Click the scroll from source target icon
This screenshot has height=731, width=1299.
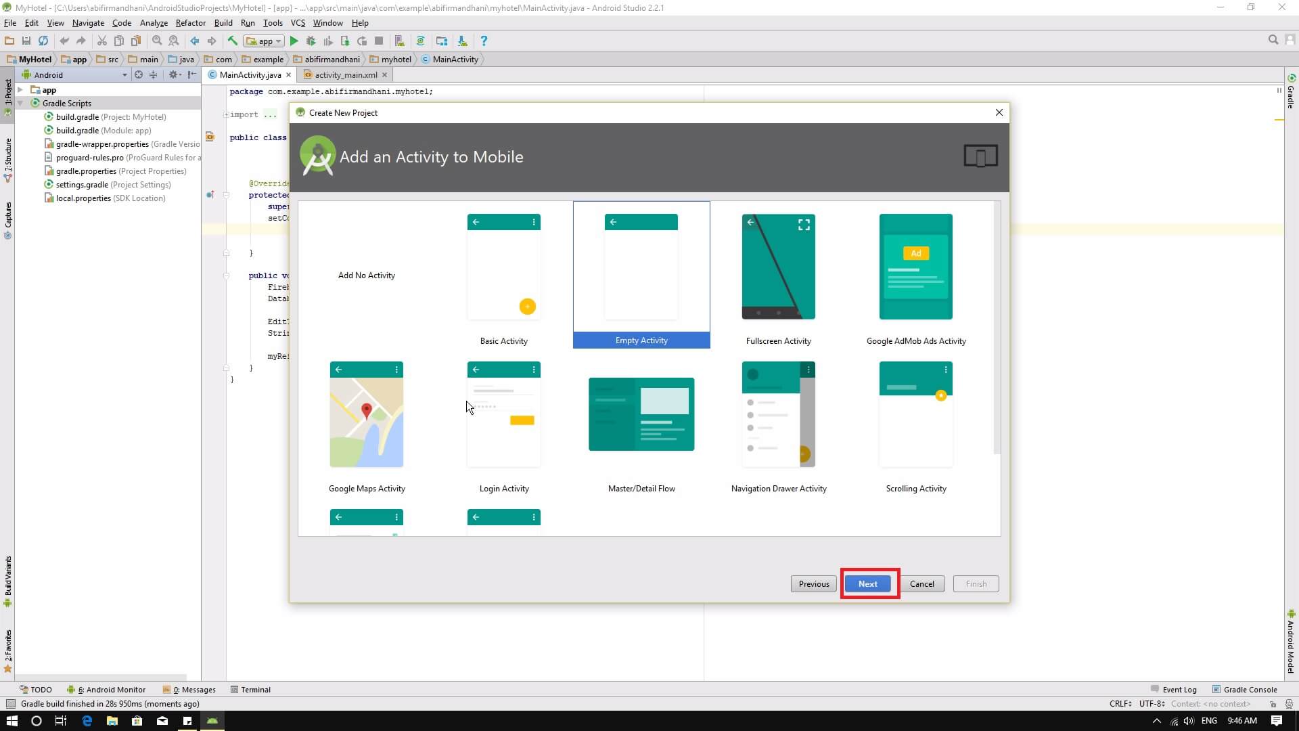(139, 74)
